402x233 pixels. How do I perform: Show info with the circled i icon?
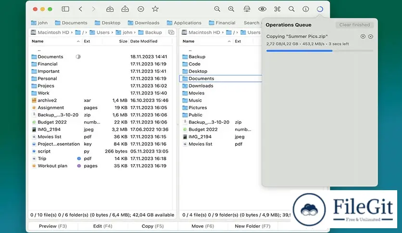pyautogui.click(x=306, y=9)
